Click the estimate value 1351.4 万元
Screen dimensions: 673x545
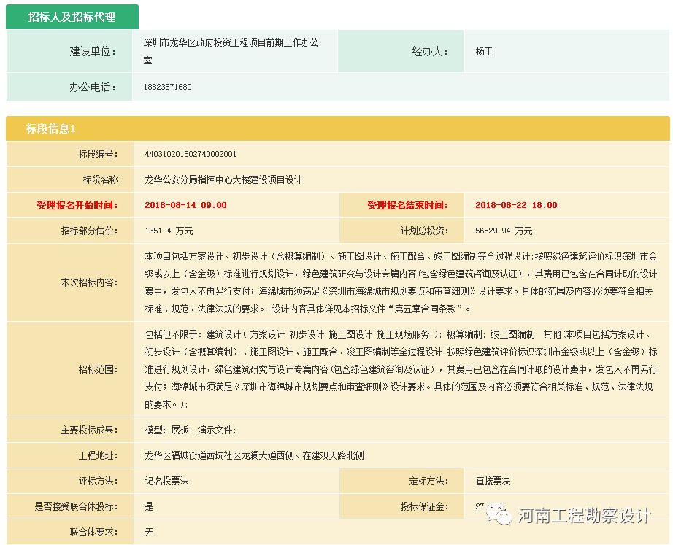click(169, 231)
